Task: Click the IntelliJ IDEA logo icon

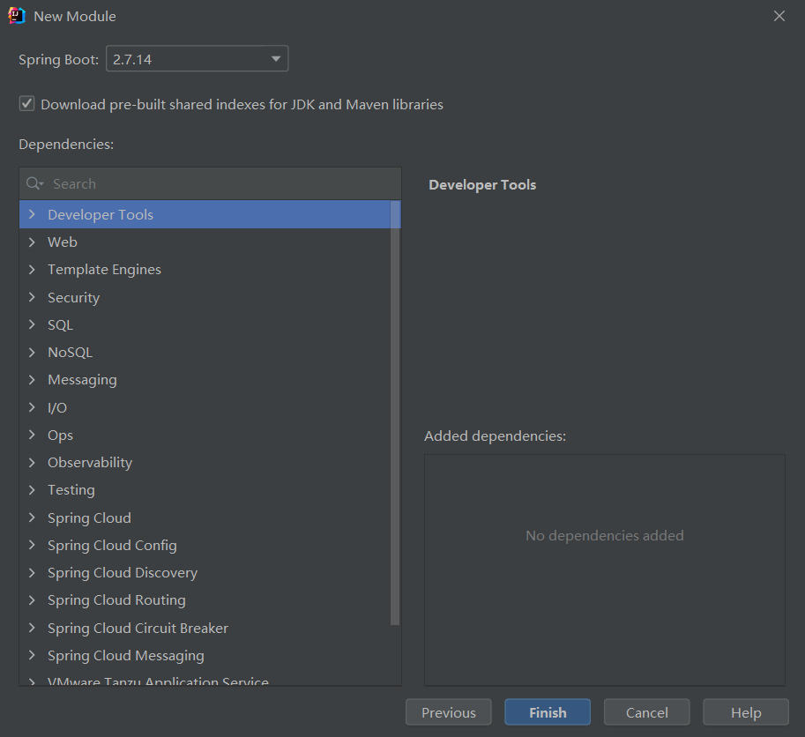Action: (17, 16)
